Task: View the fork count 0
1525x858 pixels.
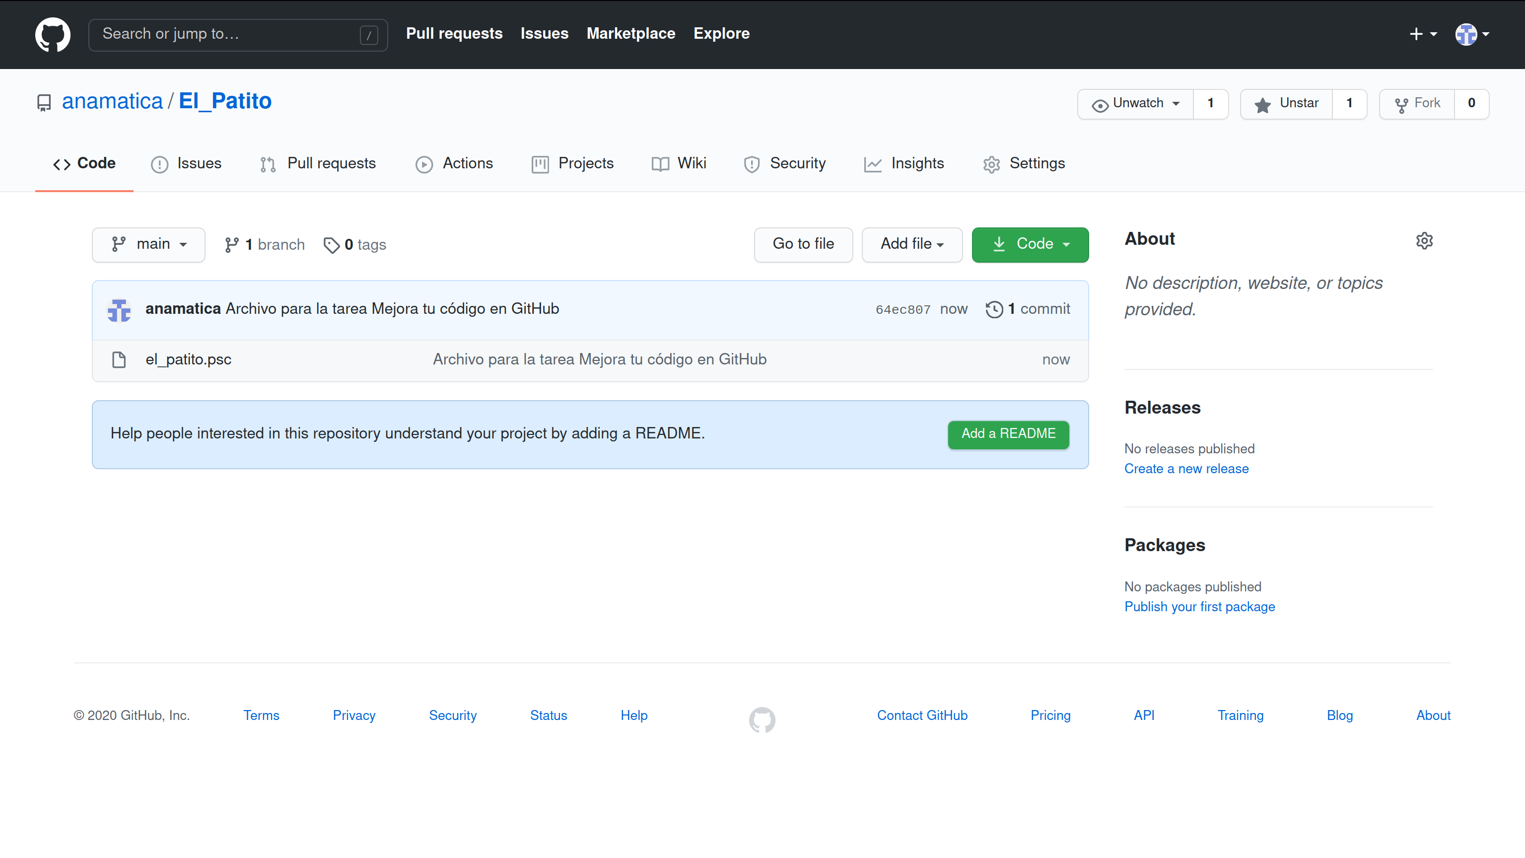Action: click(x=1472, y=104)
